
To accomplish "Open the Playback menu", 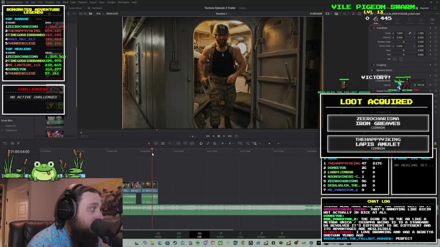I will 82,2.
